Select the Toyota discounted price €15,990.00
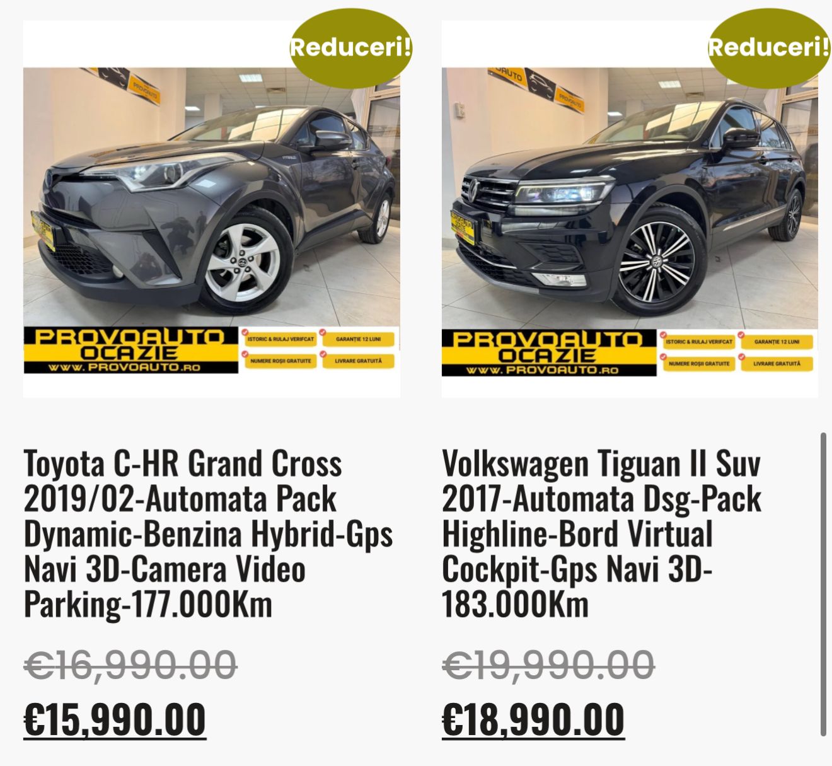The image size is (832, 766). 115,719
